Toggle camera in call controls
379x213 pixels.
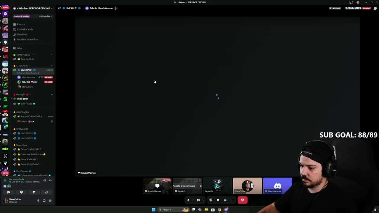click(x=198, y=200)
